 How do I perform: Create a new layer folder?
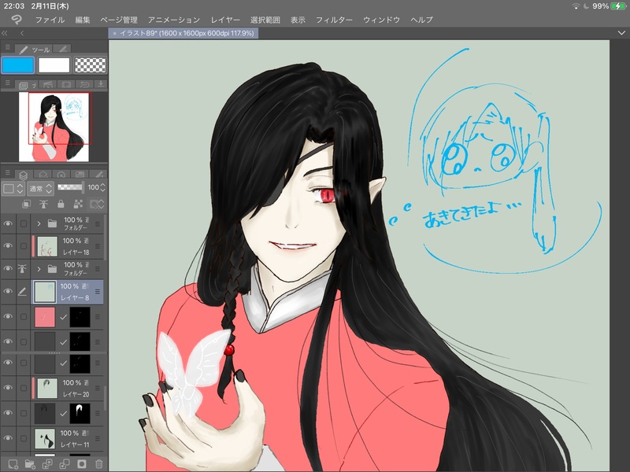(x=30, y=464)
